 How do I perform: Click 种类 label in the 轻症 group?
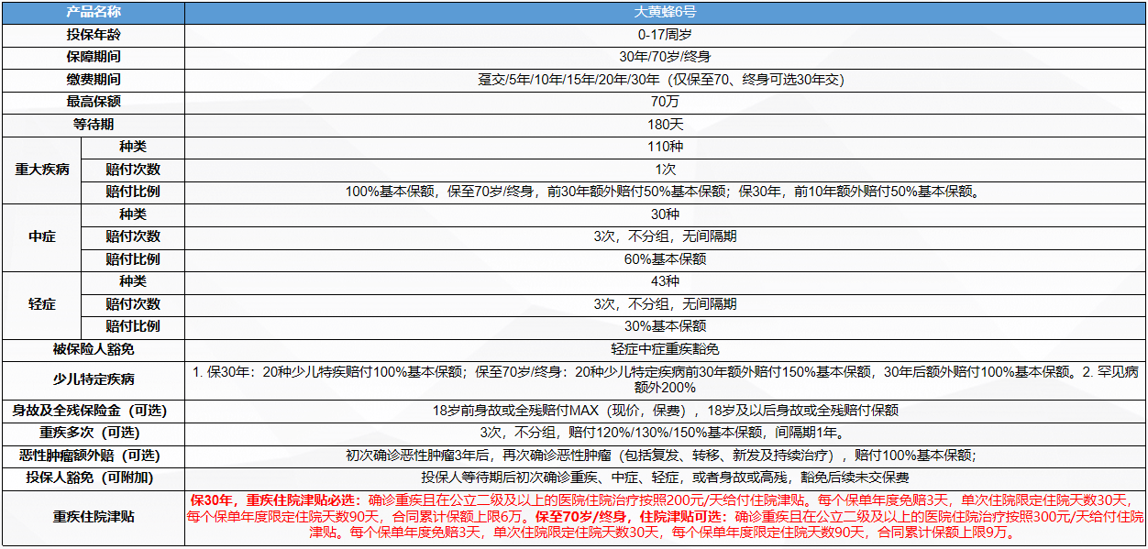133,281
